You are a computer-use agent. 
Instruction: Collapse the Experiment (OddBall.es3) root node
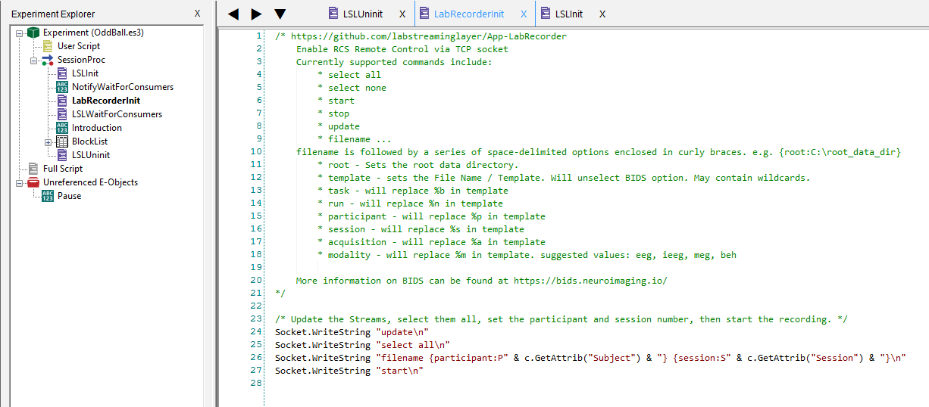pos(19,33)
